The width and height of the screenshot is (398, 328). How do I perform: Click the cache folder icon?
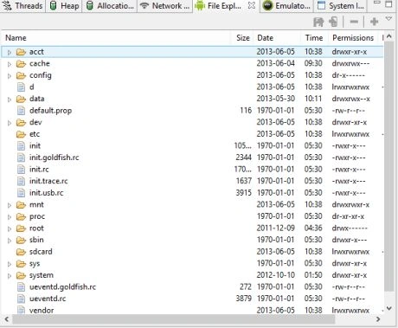point(21,64)
